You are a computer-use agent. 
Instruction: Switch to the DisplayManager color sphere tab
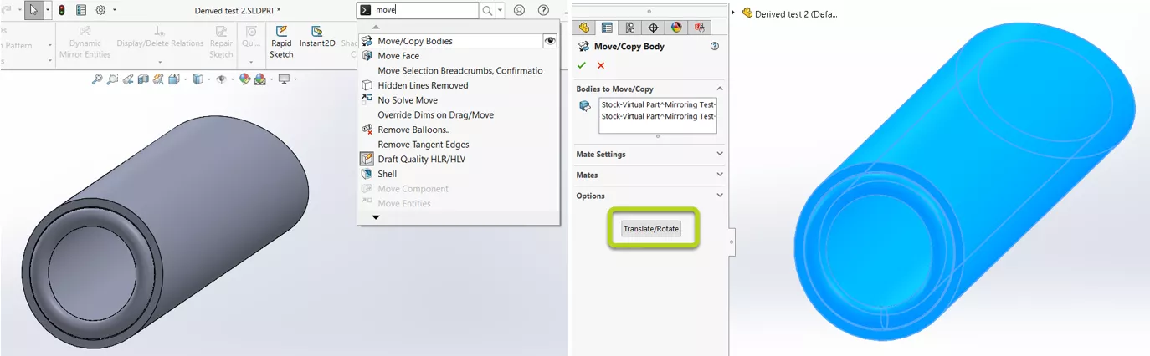pos(676,28)
